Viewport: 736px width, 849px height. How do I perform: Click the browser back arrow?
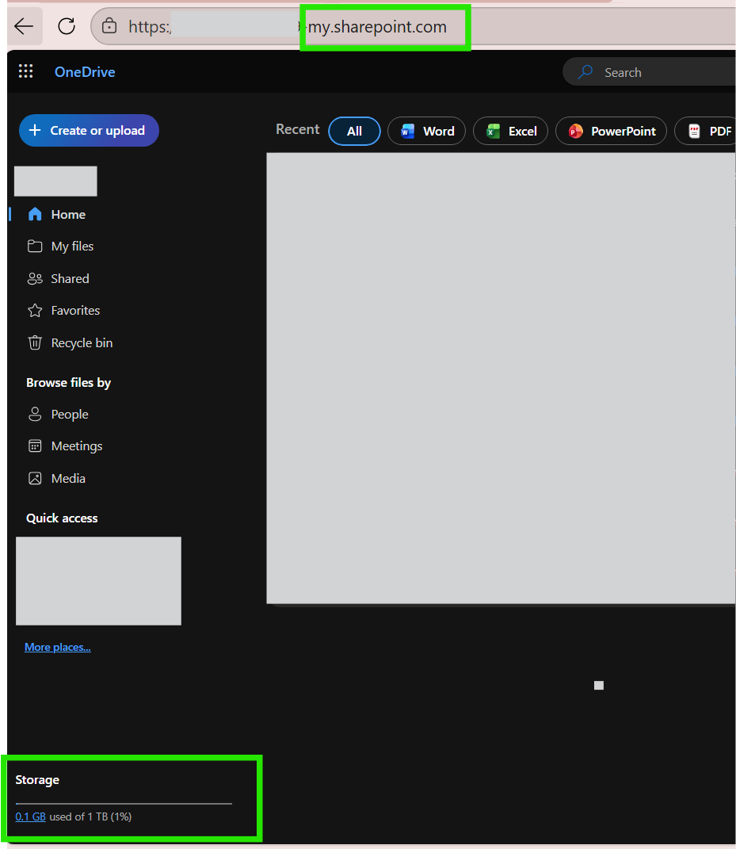(x=24, y=26)
